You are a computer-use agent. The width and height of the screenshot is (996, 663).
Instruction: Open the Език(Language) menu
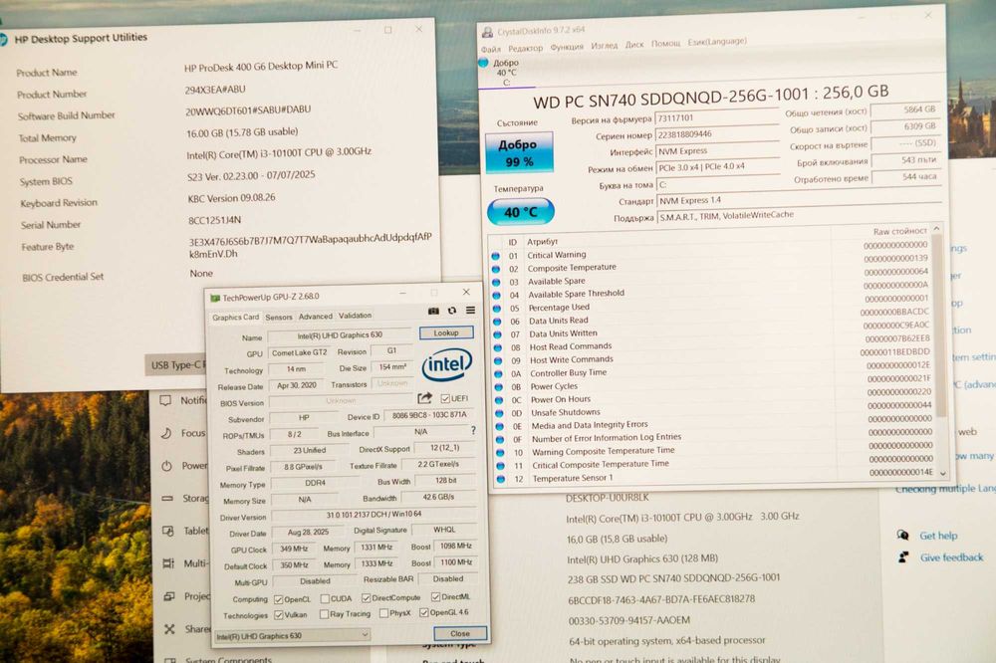pos(717,42)
